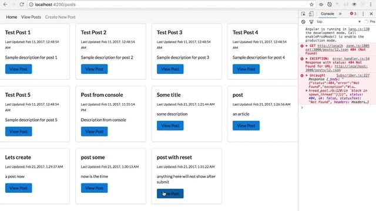The width and height of the screenshot is (376, 211).
Task: Click the posts/12.json URL in GET error
Action: pyautogui.click(x=327, y=49)
